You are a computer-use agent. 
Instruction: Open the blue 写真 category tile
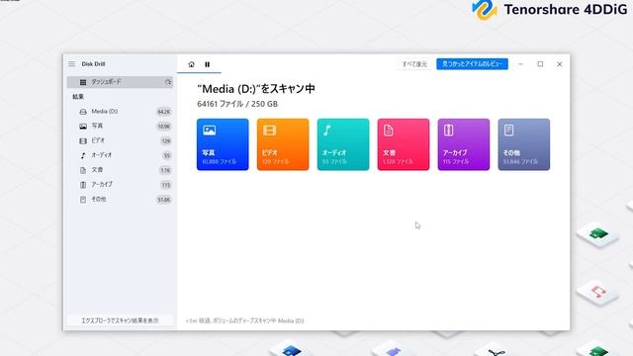coord(223,144)
